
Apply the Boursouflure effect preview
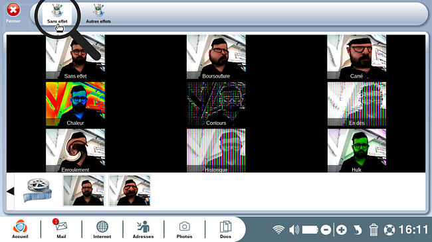[216, 57]
